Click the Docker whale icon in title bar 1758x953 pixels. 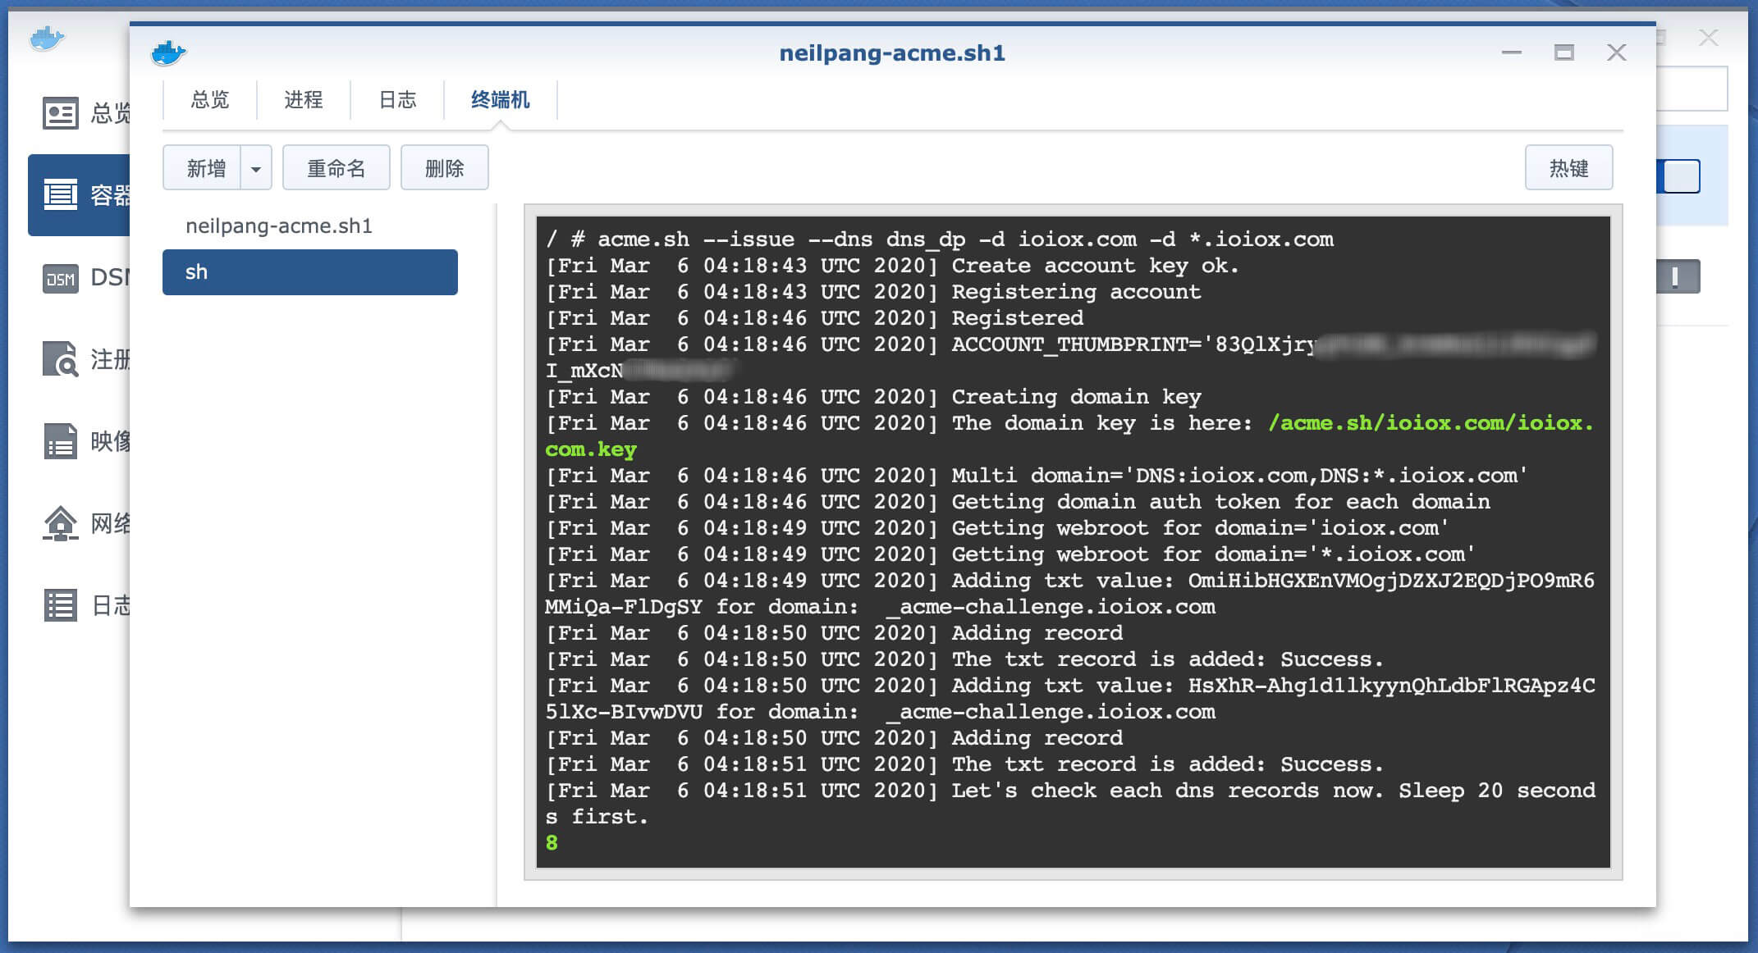click(168, 53)
